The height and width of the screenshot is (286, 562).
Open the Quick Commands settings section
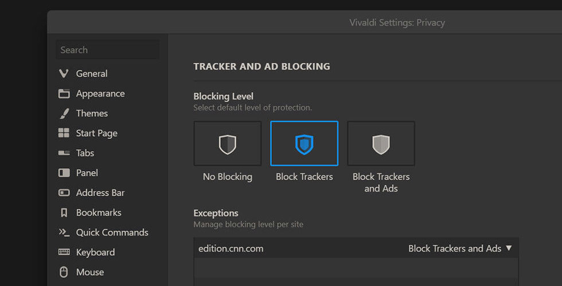click(112, 232)
